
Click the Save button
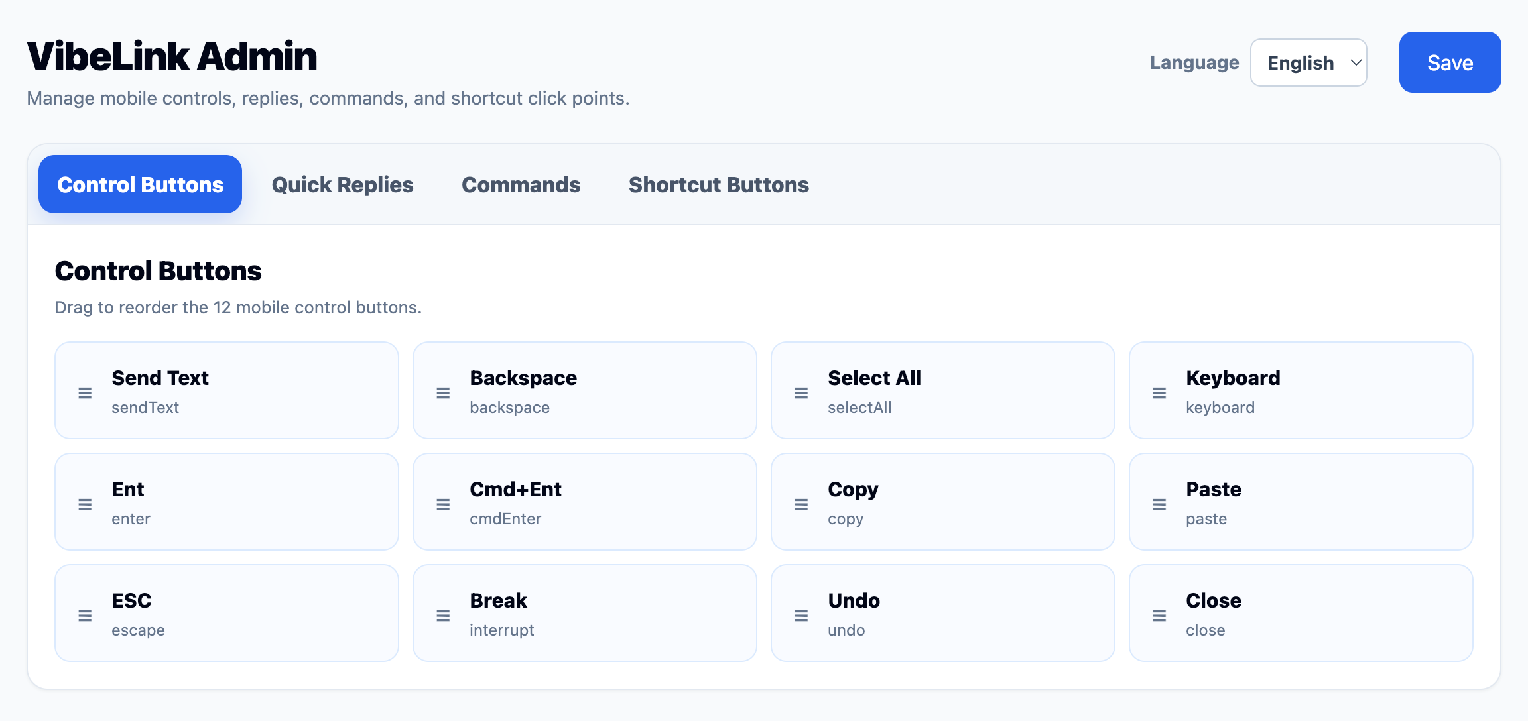1450,62
